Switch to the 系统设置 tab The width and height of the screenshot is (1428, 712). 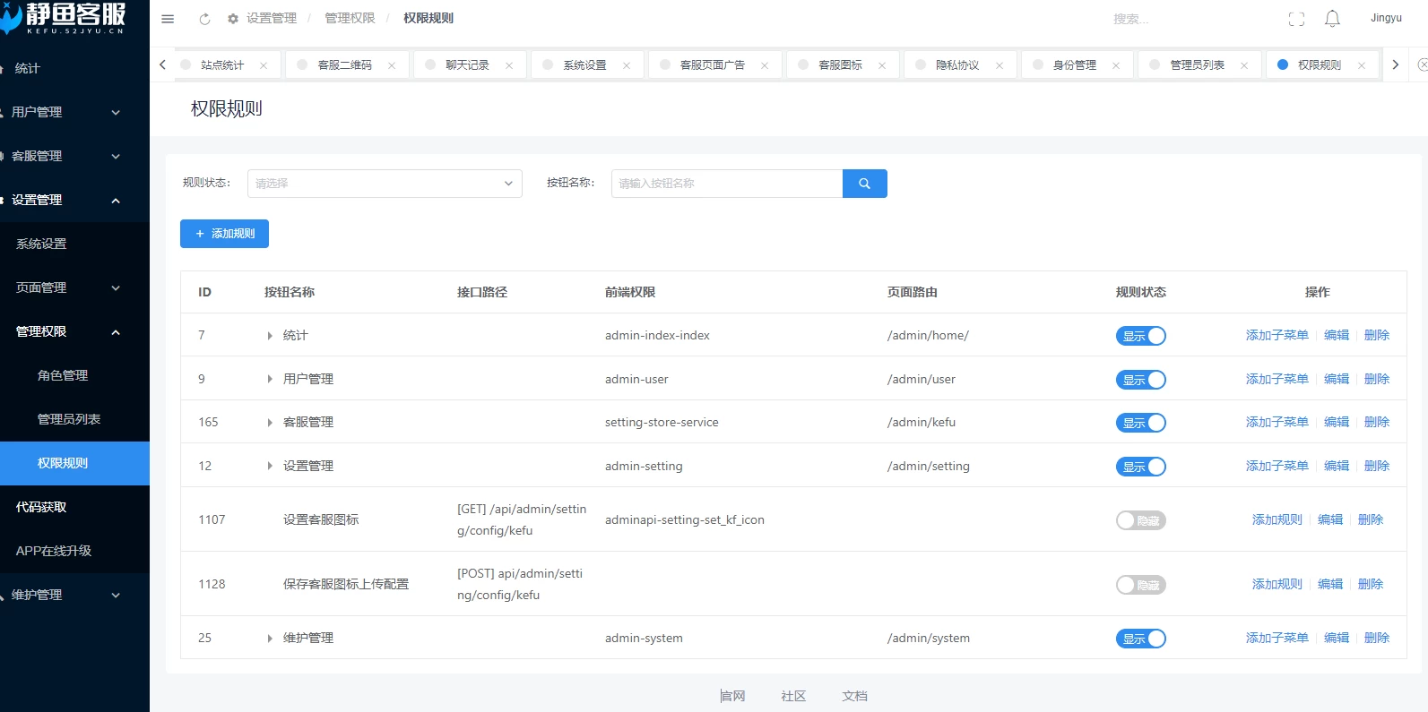coord(584,65)
